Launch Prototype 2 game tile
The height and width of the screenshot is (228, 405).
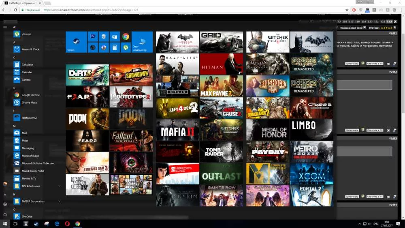coord(131,97)
